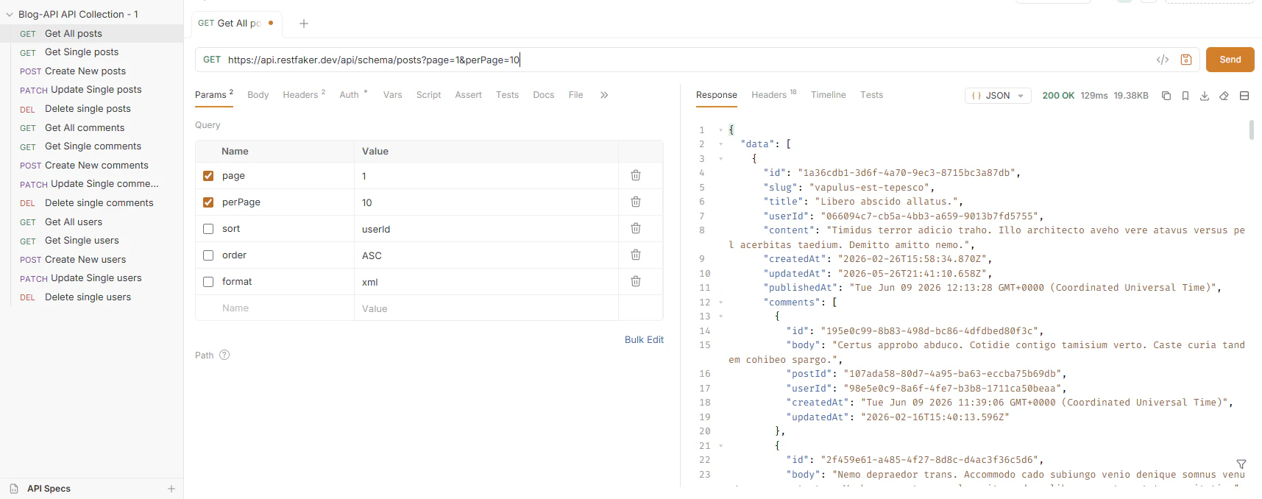This screenshot has height=499, width=1262.
Task: Collapse the comments array at line 12
Action: coord(720,302)
